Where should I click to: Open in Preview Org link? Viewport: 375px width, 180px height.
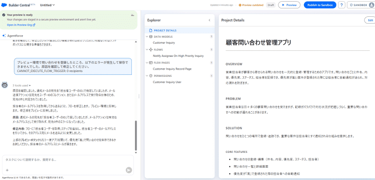point(21,25)
